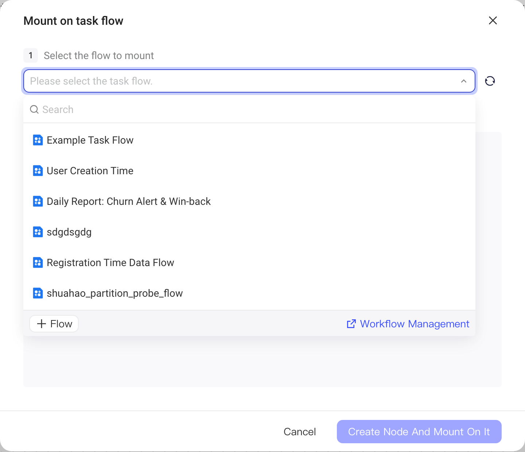The height and width of the screenshot is (452, 525).
Task: Select Example Task Flow option
Action: pyautogui.click(x=249, y=140)
